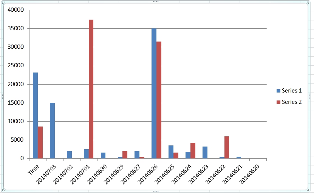Click the red bar at 20140624

(x=193, y=151)
